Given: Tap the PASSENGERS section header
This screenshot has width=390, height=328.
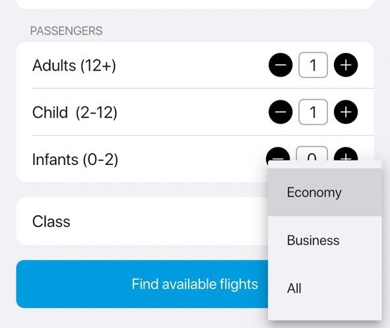Looking at the screenshot, I should [x=66, y=31].
